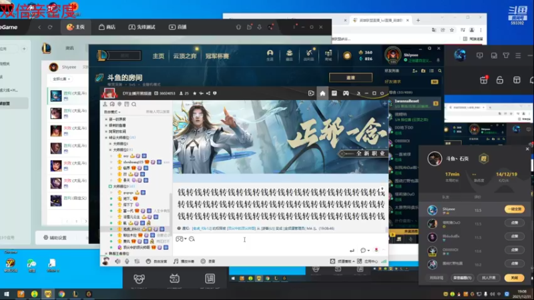This screenshot has height=300, width=534.
Task: Expand the third channel group in tree
Action: coord(106,131)
